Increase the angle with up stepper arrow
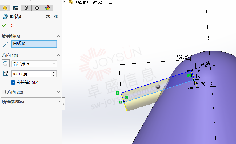 click(54, 72)
